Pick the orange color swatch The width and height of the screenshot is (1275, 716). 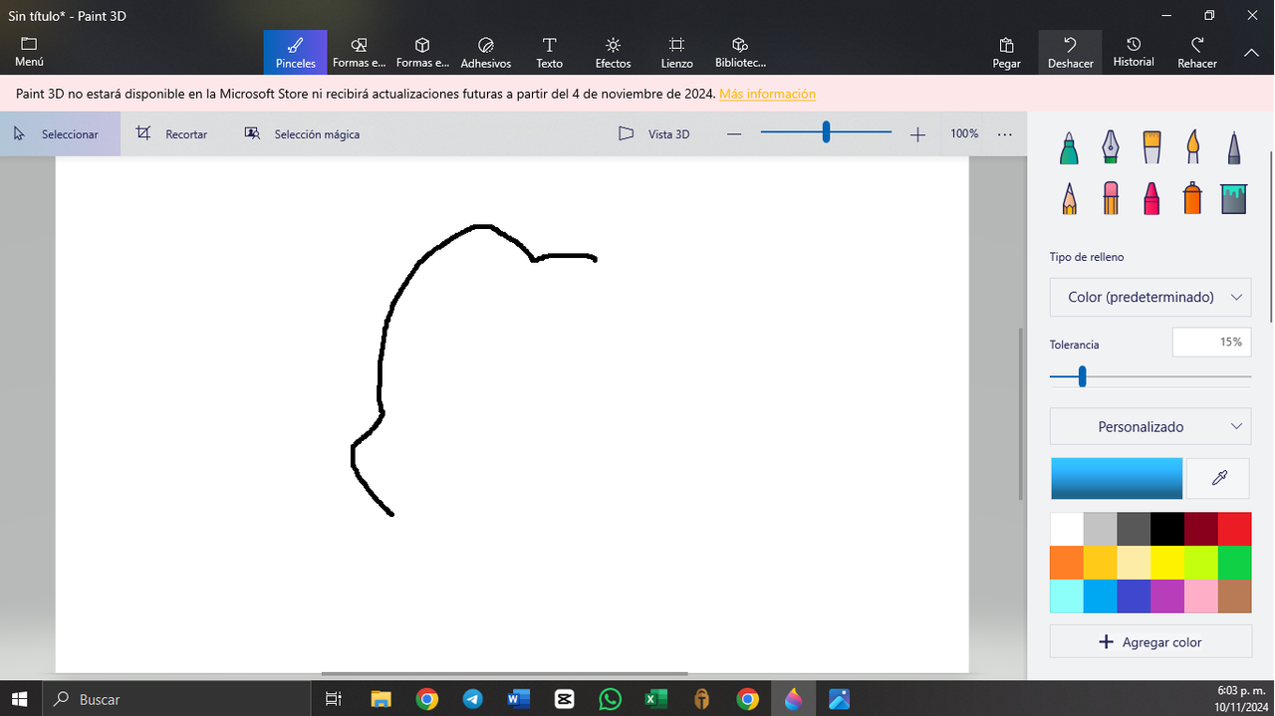point(1067,563)
